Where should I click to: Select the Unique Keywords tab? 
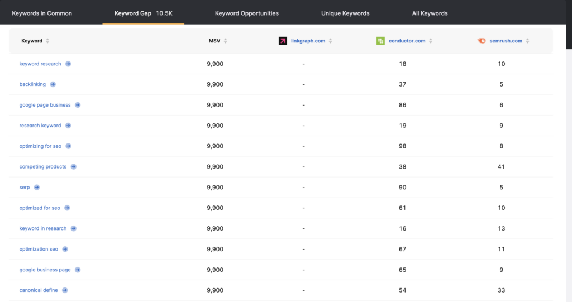pyautogui.click(x=345, y=13)
